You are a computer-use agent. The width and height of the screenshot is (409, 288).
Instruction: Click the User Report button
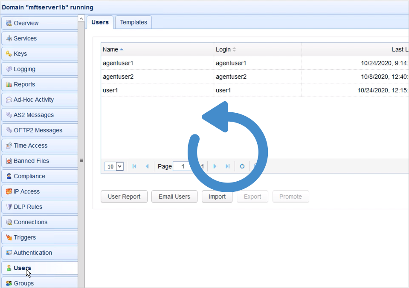click(124, 197)
